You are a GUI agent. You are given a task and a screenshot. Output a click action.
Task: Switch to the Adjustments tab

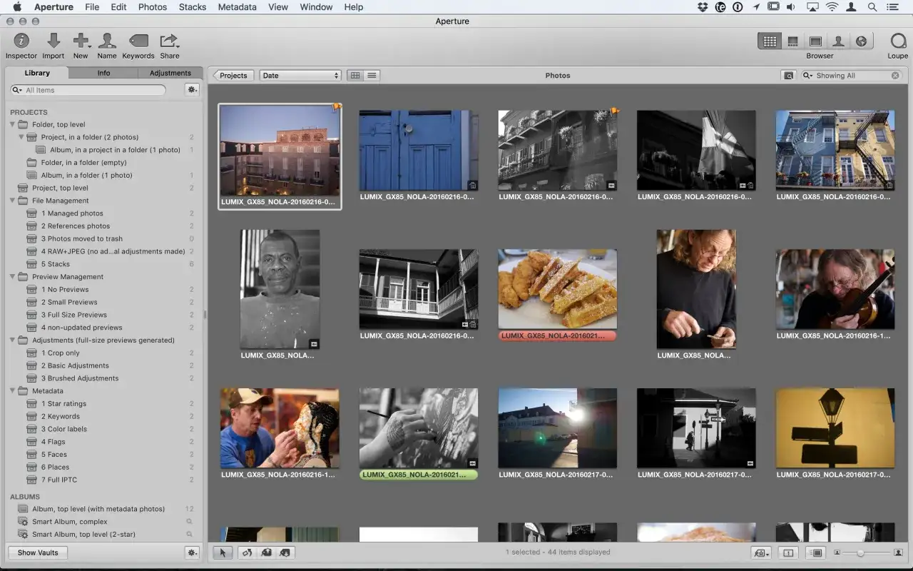pyautogui.click(x=170, y=73)
